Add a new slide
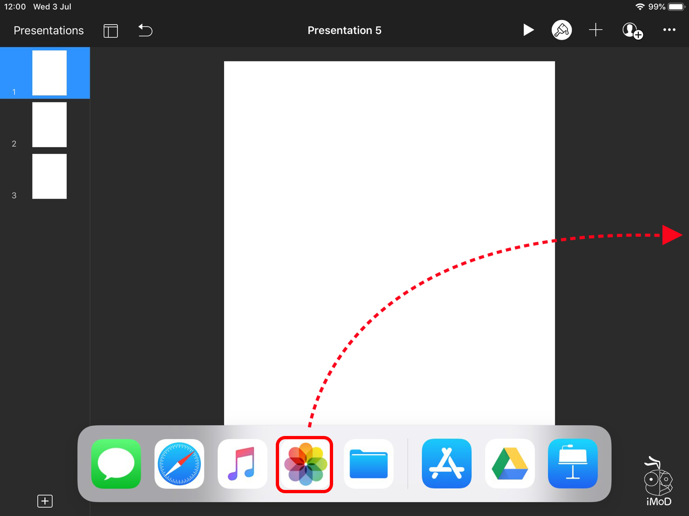689x516 pixels. tap(45, 501)
